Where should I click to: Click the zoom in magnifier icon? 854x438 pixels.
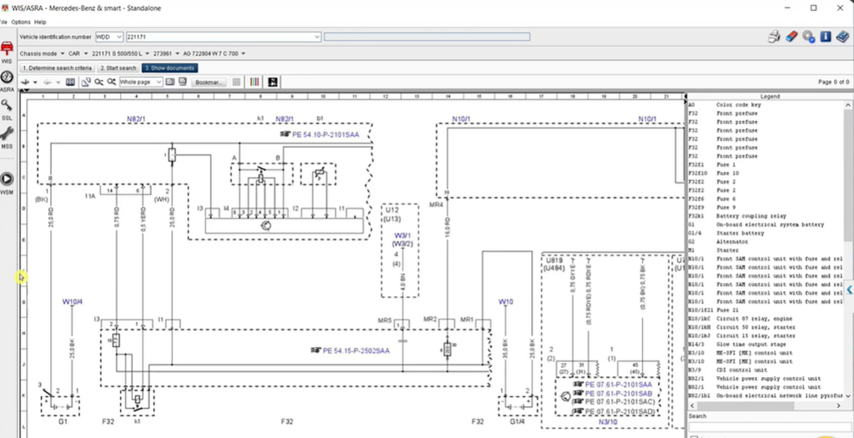[x=111, y=83]
